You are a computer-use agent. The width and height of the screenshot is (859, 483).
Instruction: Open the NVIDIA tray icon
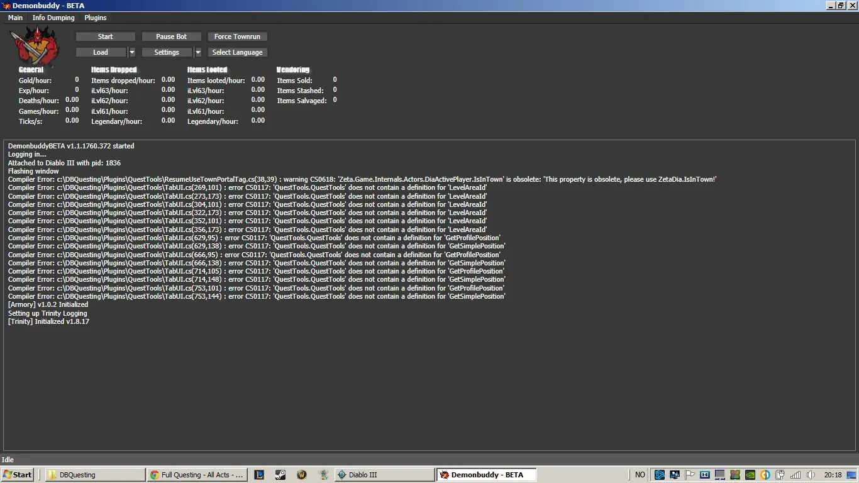point(750,475)
